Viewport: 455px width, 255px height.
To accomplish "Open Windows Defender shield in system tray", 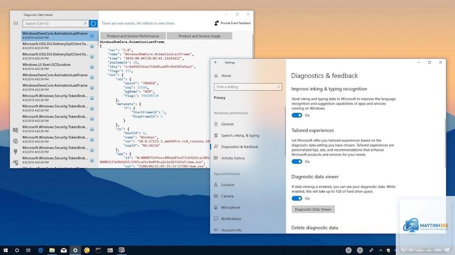I will pos(388,250).
